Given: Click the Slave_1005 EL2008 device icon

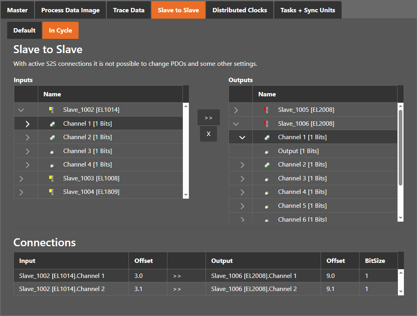Looking at the screenshot, I should pyautogui.click(x=266, y=110).
